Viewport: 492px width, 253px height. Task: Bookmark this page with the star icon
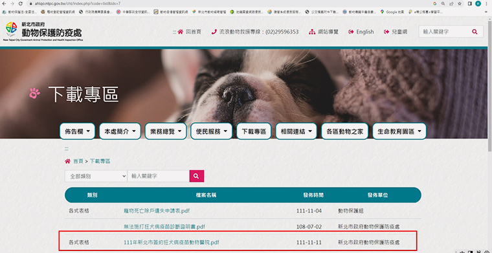point(460,3)
